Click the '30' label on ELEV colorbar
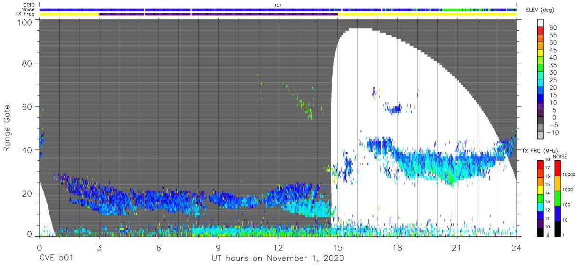The image size is (581, 268). pos(552,72)
